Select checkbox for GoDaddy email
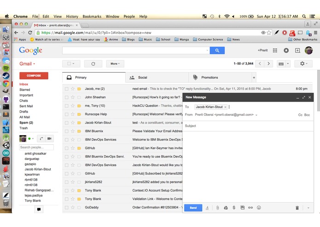The width and height of the screenshot is (320, 227). [x=66, y=208]
